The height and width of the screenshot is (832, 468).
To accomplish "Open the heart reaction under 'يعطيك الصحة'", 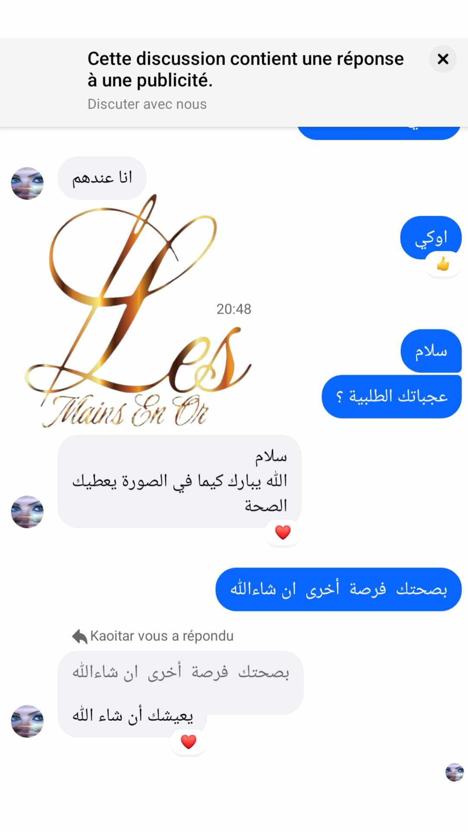I will coord(283,532).
